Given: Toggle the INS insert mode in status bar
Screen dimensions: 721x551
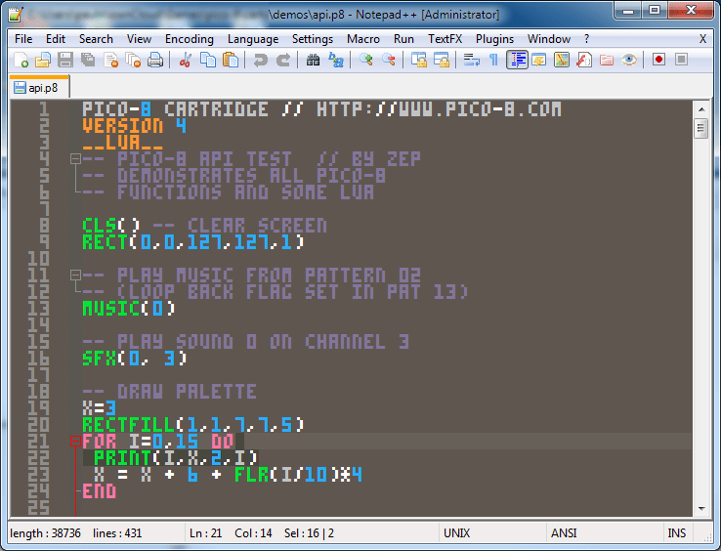Looking at the screenshot, I should pyautogui.click(x=677, y=533).
